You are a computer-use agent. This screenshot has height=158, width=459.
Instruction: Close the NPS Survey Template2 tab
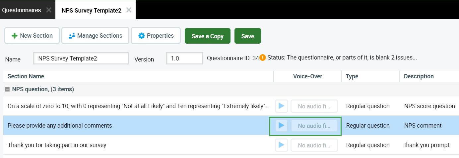tap(129, 10)
